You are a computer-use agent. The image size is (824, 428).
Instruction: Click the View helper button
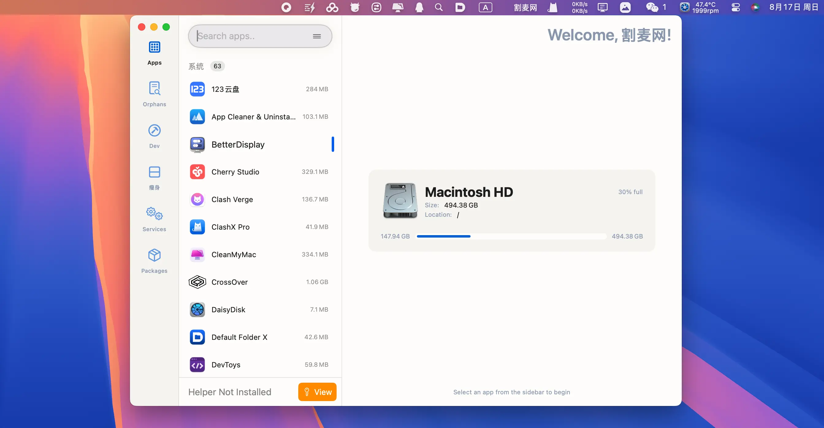click(317, 392)
